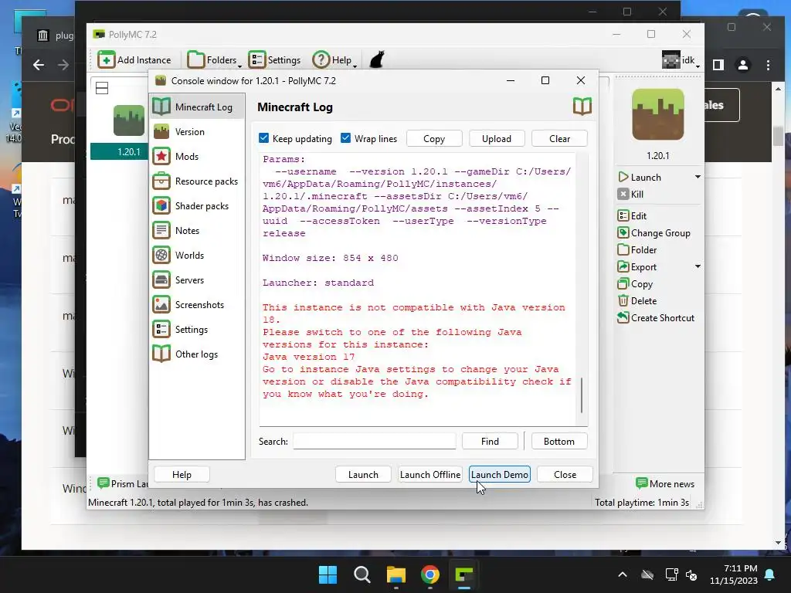
Task: Copy the log with Copy button
Action: pyautogui.click(x=434, y=139)
